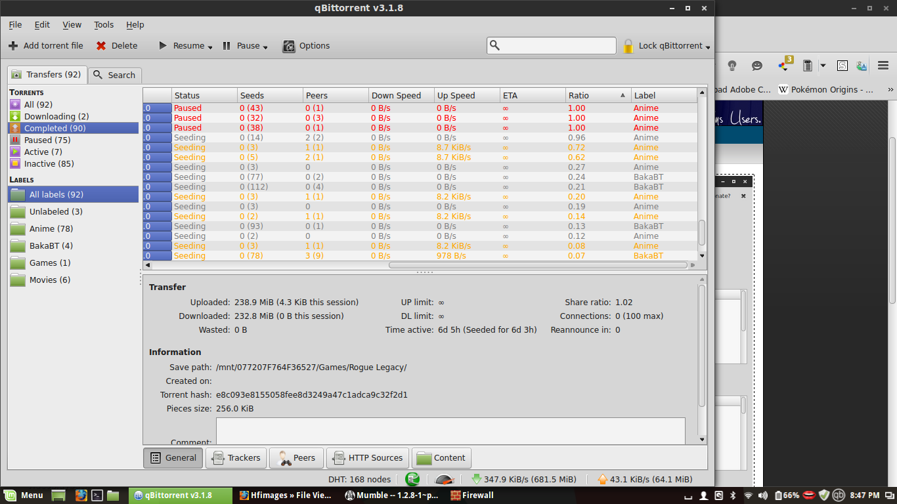This screenshot has width=897, height=504.
Task: Click the Lock qBittorrent padlock icon
Action: tap(628, 46)
